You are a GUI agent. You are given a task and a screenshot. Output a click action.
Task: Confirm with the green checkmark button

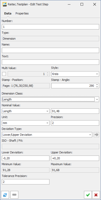[x=88, y=195]
